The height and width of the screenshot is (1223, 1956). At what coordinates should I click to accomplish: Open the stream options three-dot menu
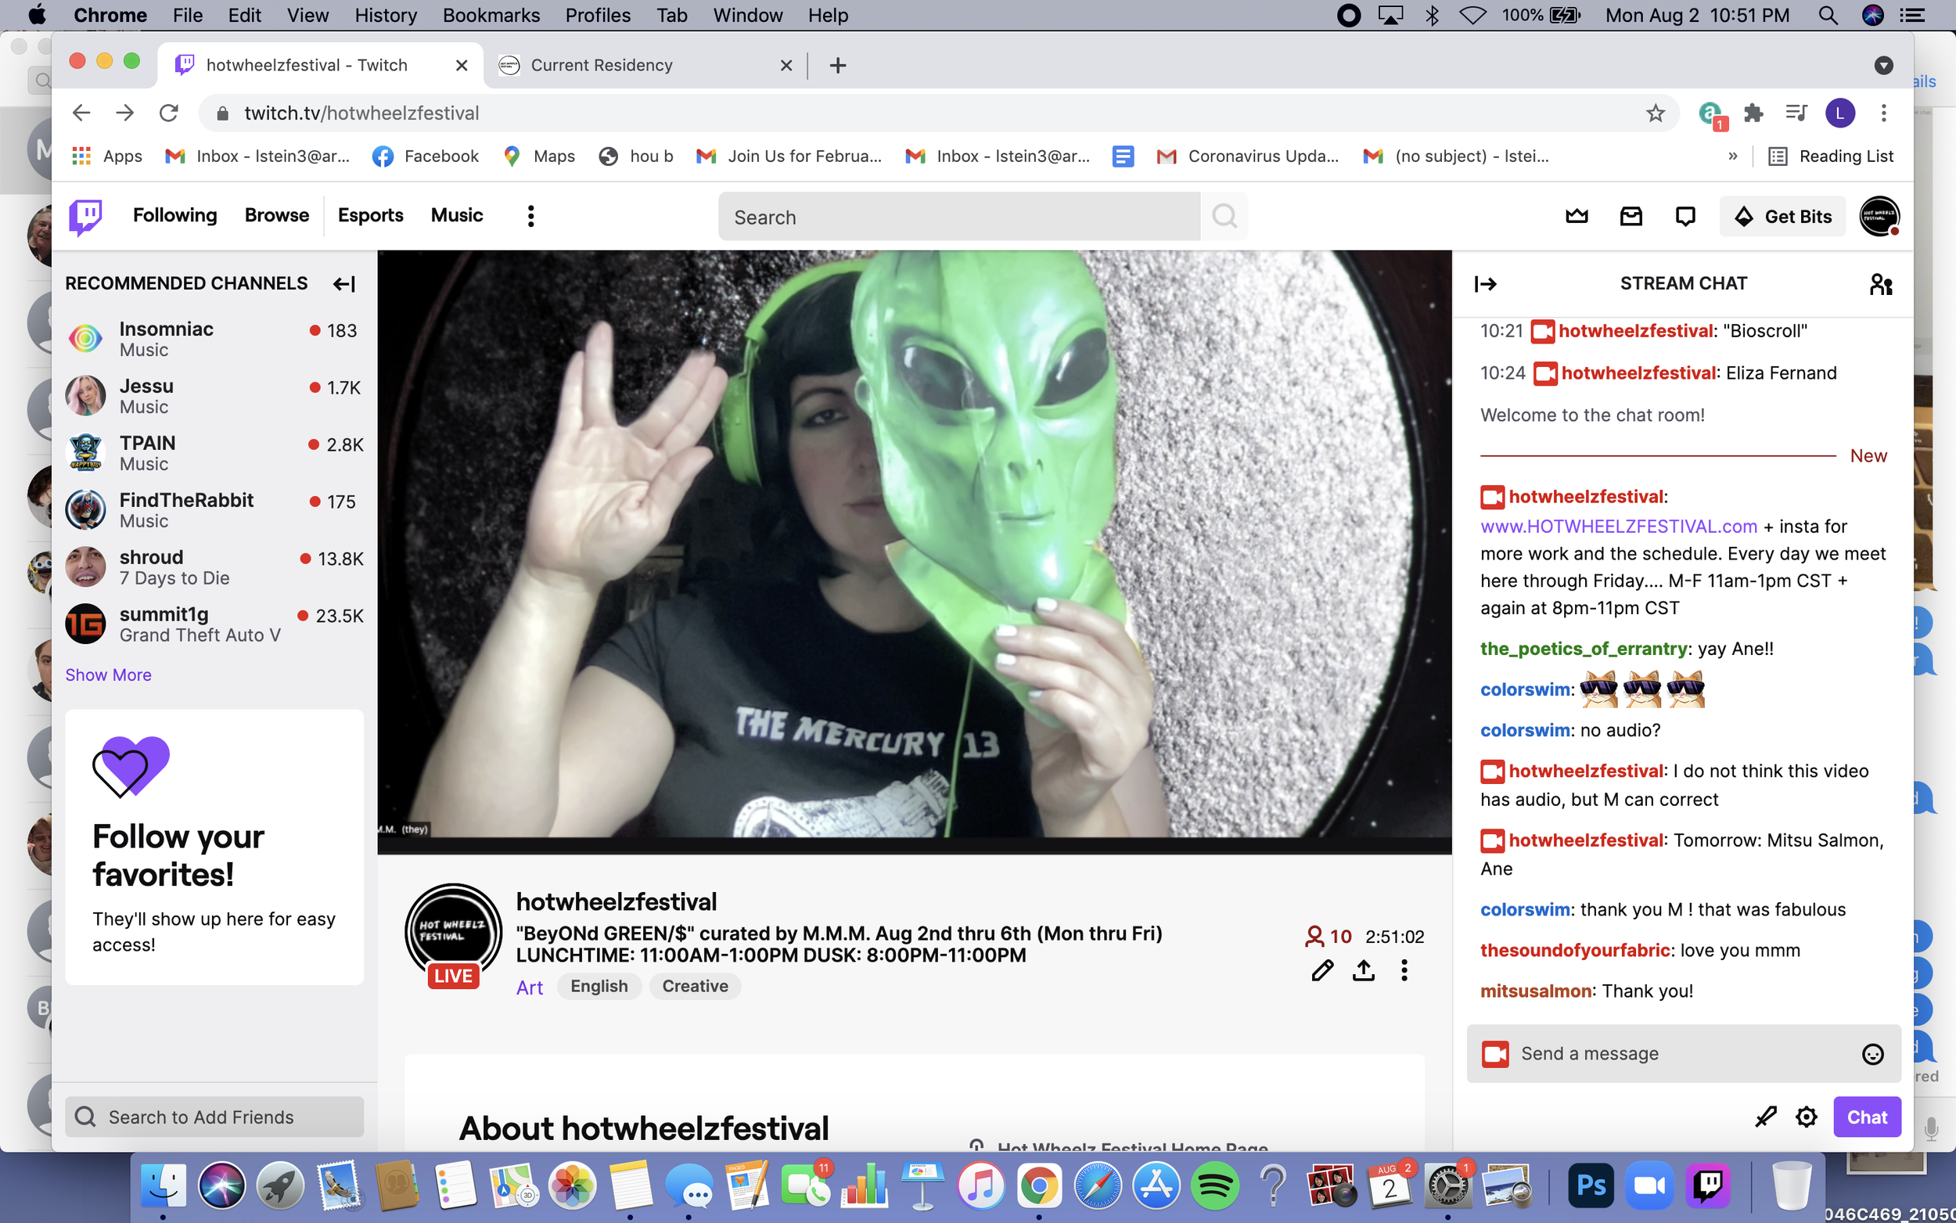point(1404,969)
